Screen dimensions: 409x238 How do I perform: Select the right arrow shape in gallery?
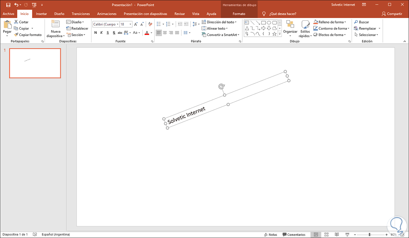coord(263,28)
